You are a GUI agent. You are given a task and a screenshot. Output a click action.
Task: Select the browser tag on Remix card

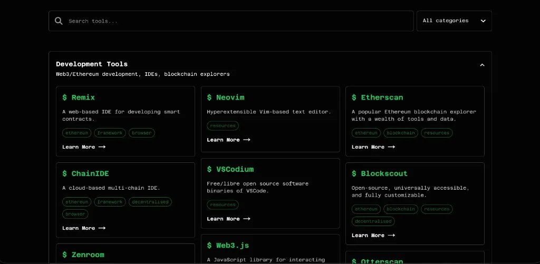[x=141, y=133]
